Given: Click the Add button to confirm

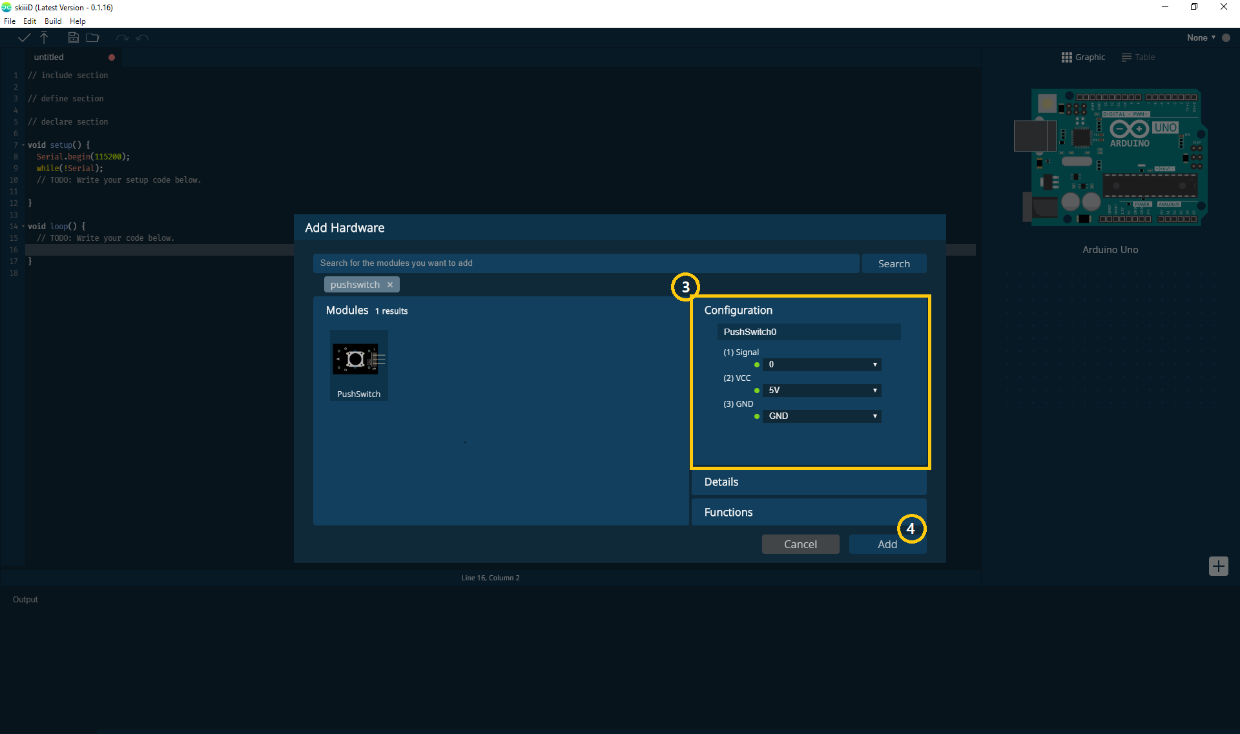Looking at the screenshot, I should click(x=887, y=544).
